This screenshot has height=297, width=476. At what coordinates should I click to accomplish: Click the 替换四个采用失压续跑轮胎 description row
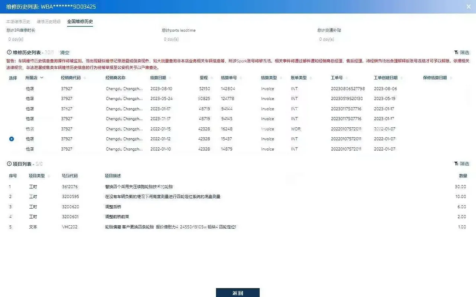[x=139, y=187]
